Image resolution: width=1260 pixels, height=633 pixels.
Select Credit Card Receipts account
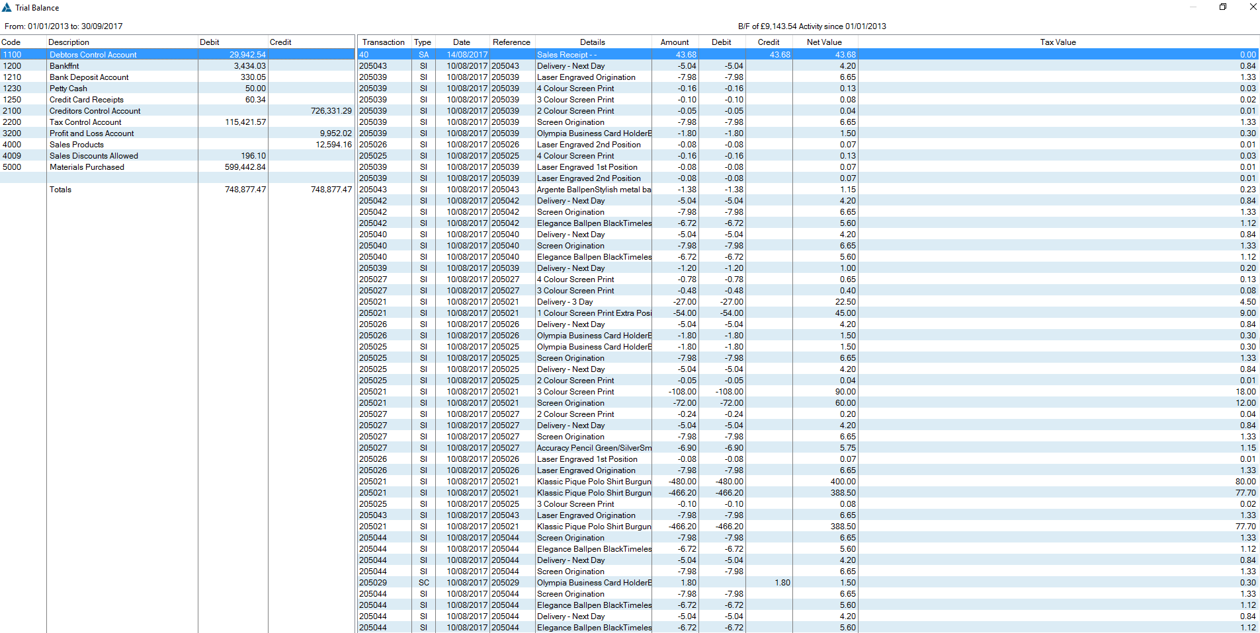(x=177, y=100)
